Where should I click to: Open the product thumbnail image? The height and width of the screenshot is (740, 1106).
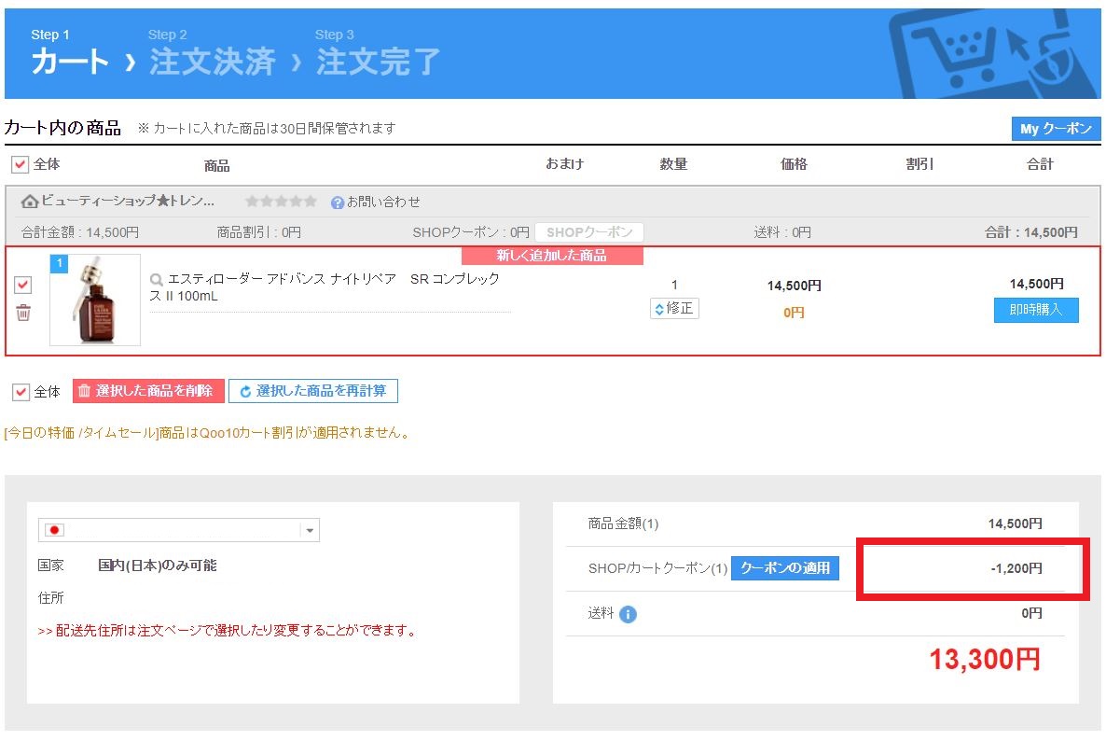[x=95, y=300]
